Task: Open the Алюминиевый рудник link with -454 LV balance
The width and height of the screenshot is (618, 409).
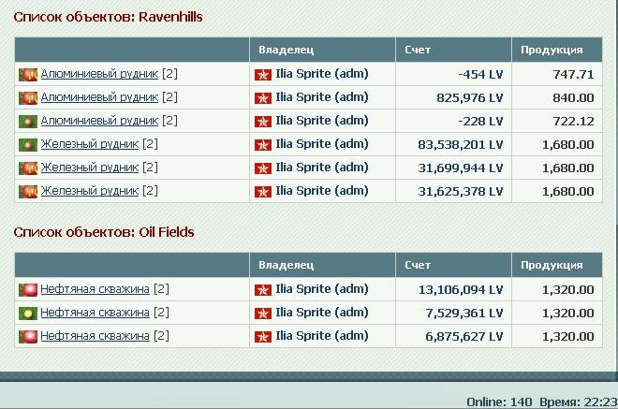Action: pos(99,74)
